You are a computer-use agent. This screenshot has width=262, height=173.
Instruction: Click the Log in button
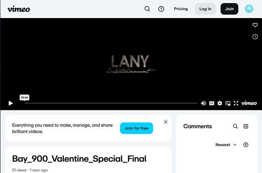pos(205,9)
